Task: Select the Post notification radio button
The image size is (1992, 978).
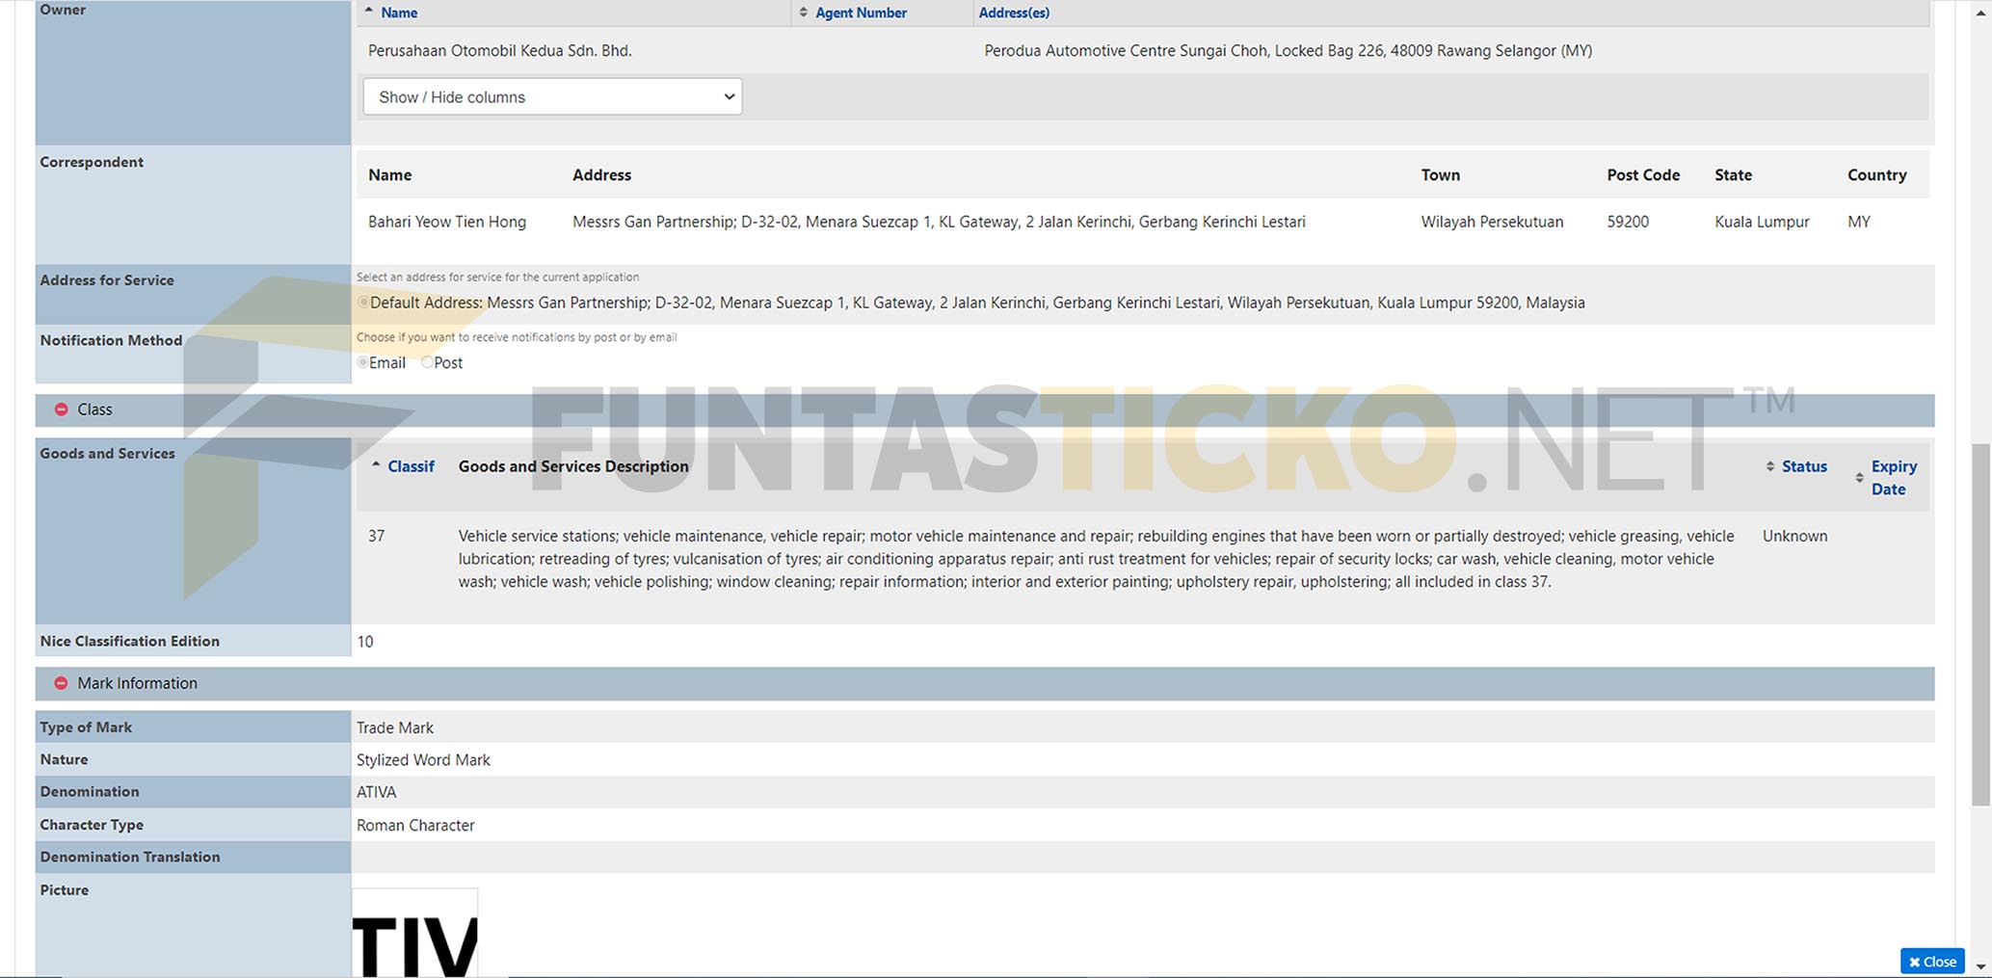Action: (427, 362)
